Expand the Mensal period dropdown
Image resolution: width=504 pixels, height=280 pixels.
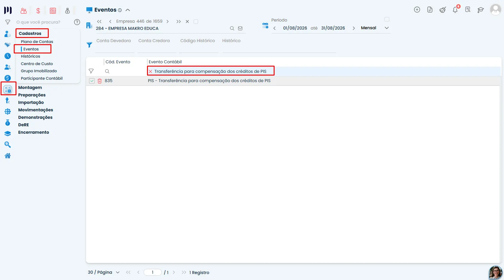click(x=387, y=28)
